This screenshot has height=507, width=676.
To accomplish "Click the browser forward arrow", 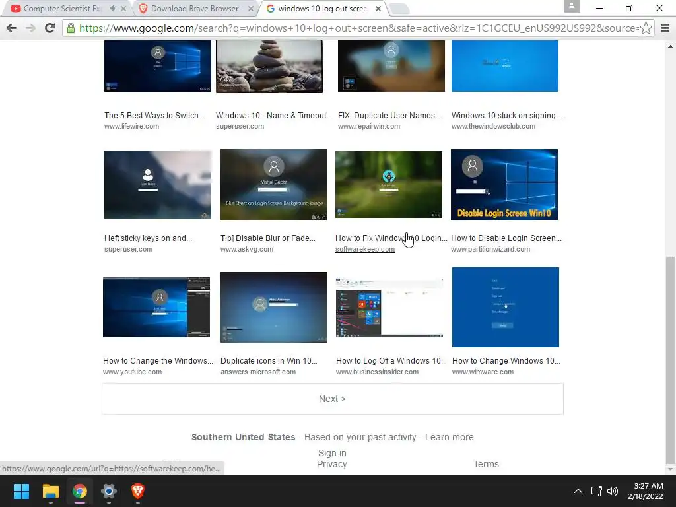I will (x=30, y=28).
